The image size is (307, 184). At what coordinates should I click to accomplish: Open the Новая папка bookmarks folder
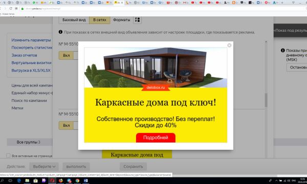(7, 14)
